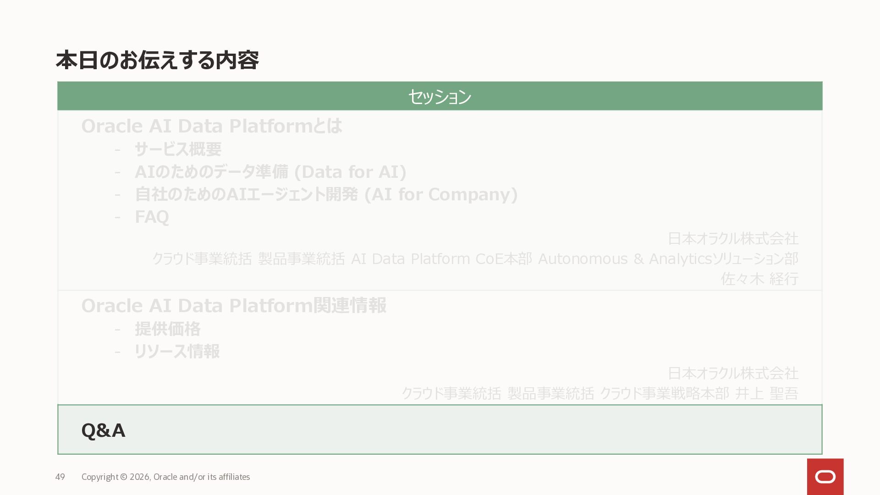Select the 提供価格 bullet item

167,329
